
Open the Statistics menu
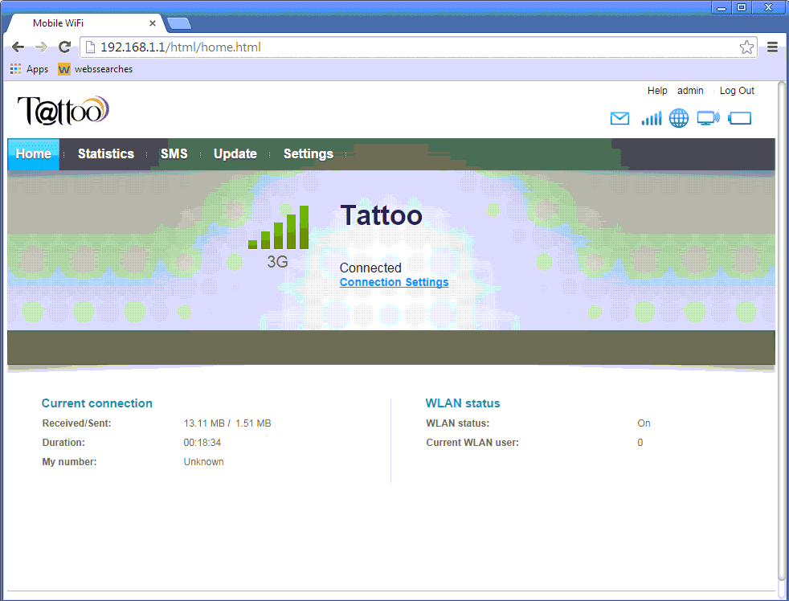[106, 154]
